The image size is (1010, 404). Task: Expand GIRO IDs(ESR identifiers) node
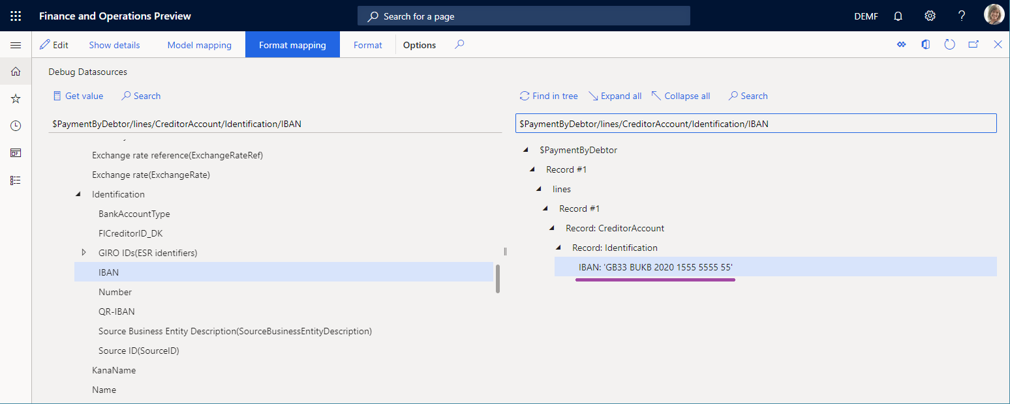[x=84, y=252]
